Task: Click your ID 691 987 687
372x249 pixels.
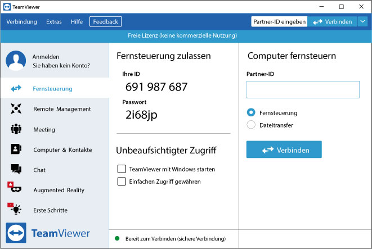Action: tap(156, 87)
